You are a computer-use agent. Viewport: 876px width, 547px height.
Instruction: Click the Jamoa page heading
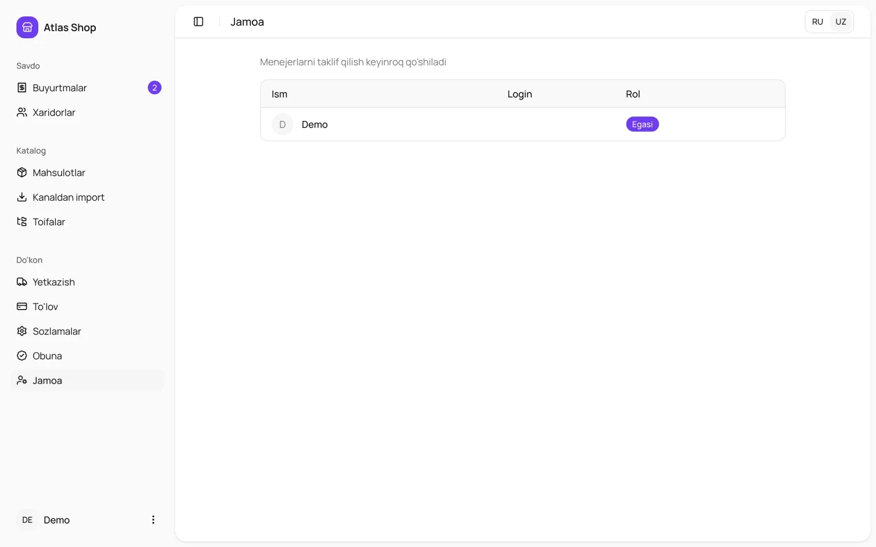coord(247,22)
